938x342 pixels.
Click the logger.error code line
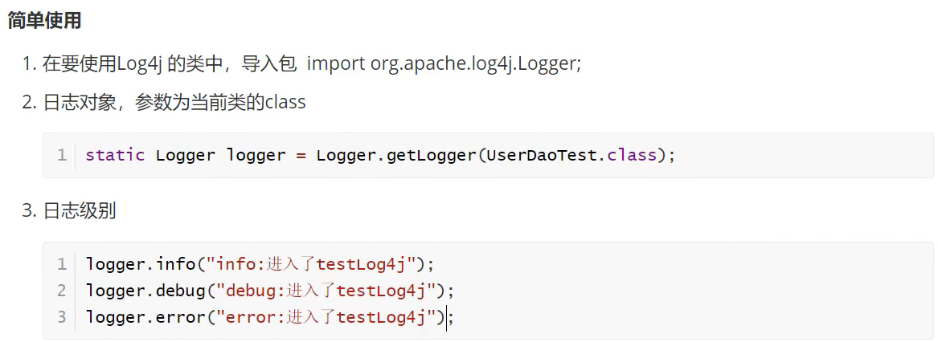270,317
